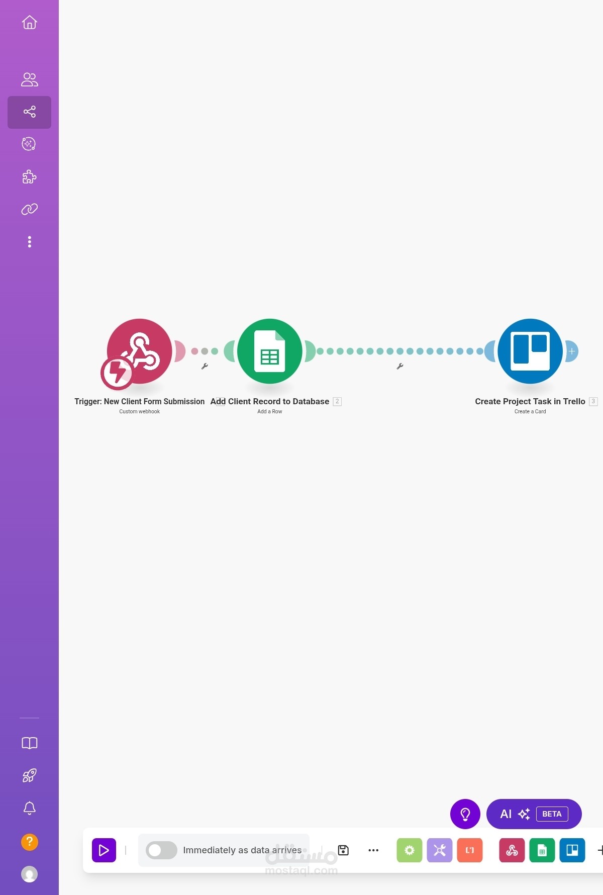
Task: Select the Google Sheets favorite in toolbar
Action: click(x=542, y=850)
